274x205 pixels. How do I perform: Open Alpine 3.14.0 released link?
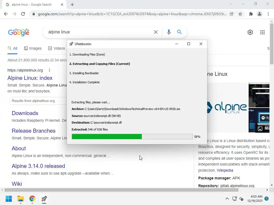tap(38, 166)
